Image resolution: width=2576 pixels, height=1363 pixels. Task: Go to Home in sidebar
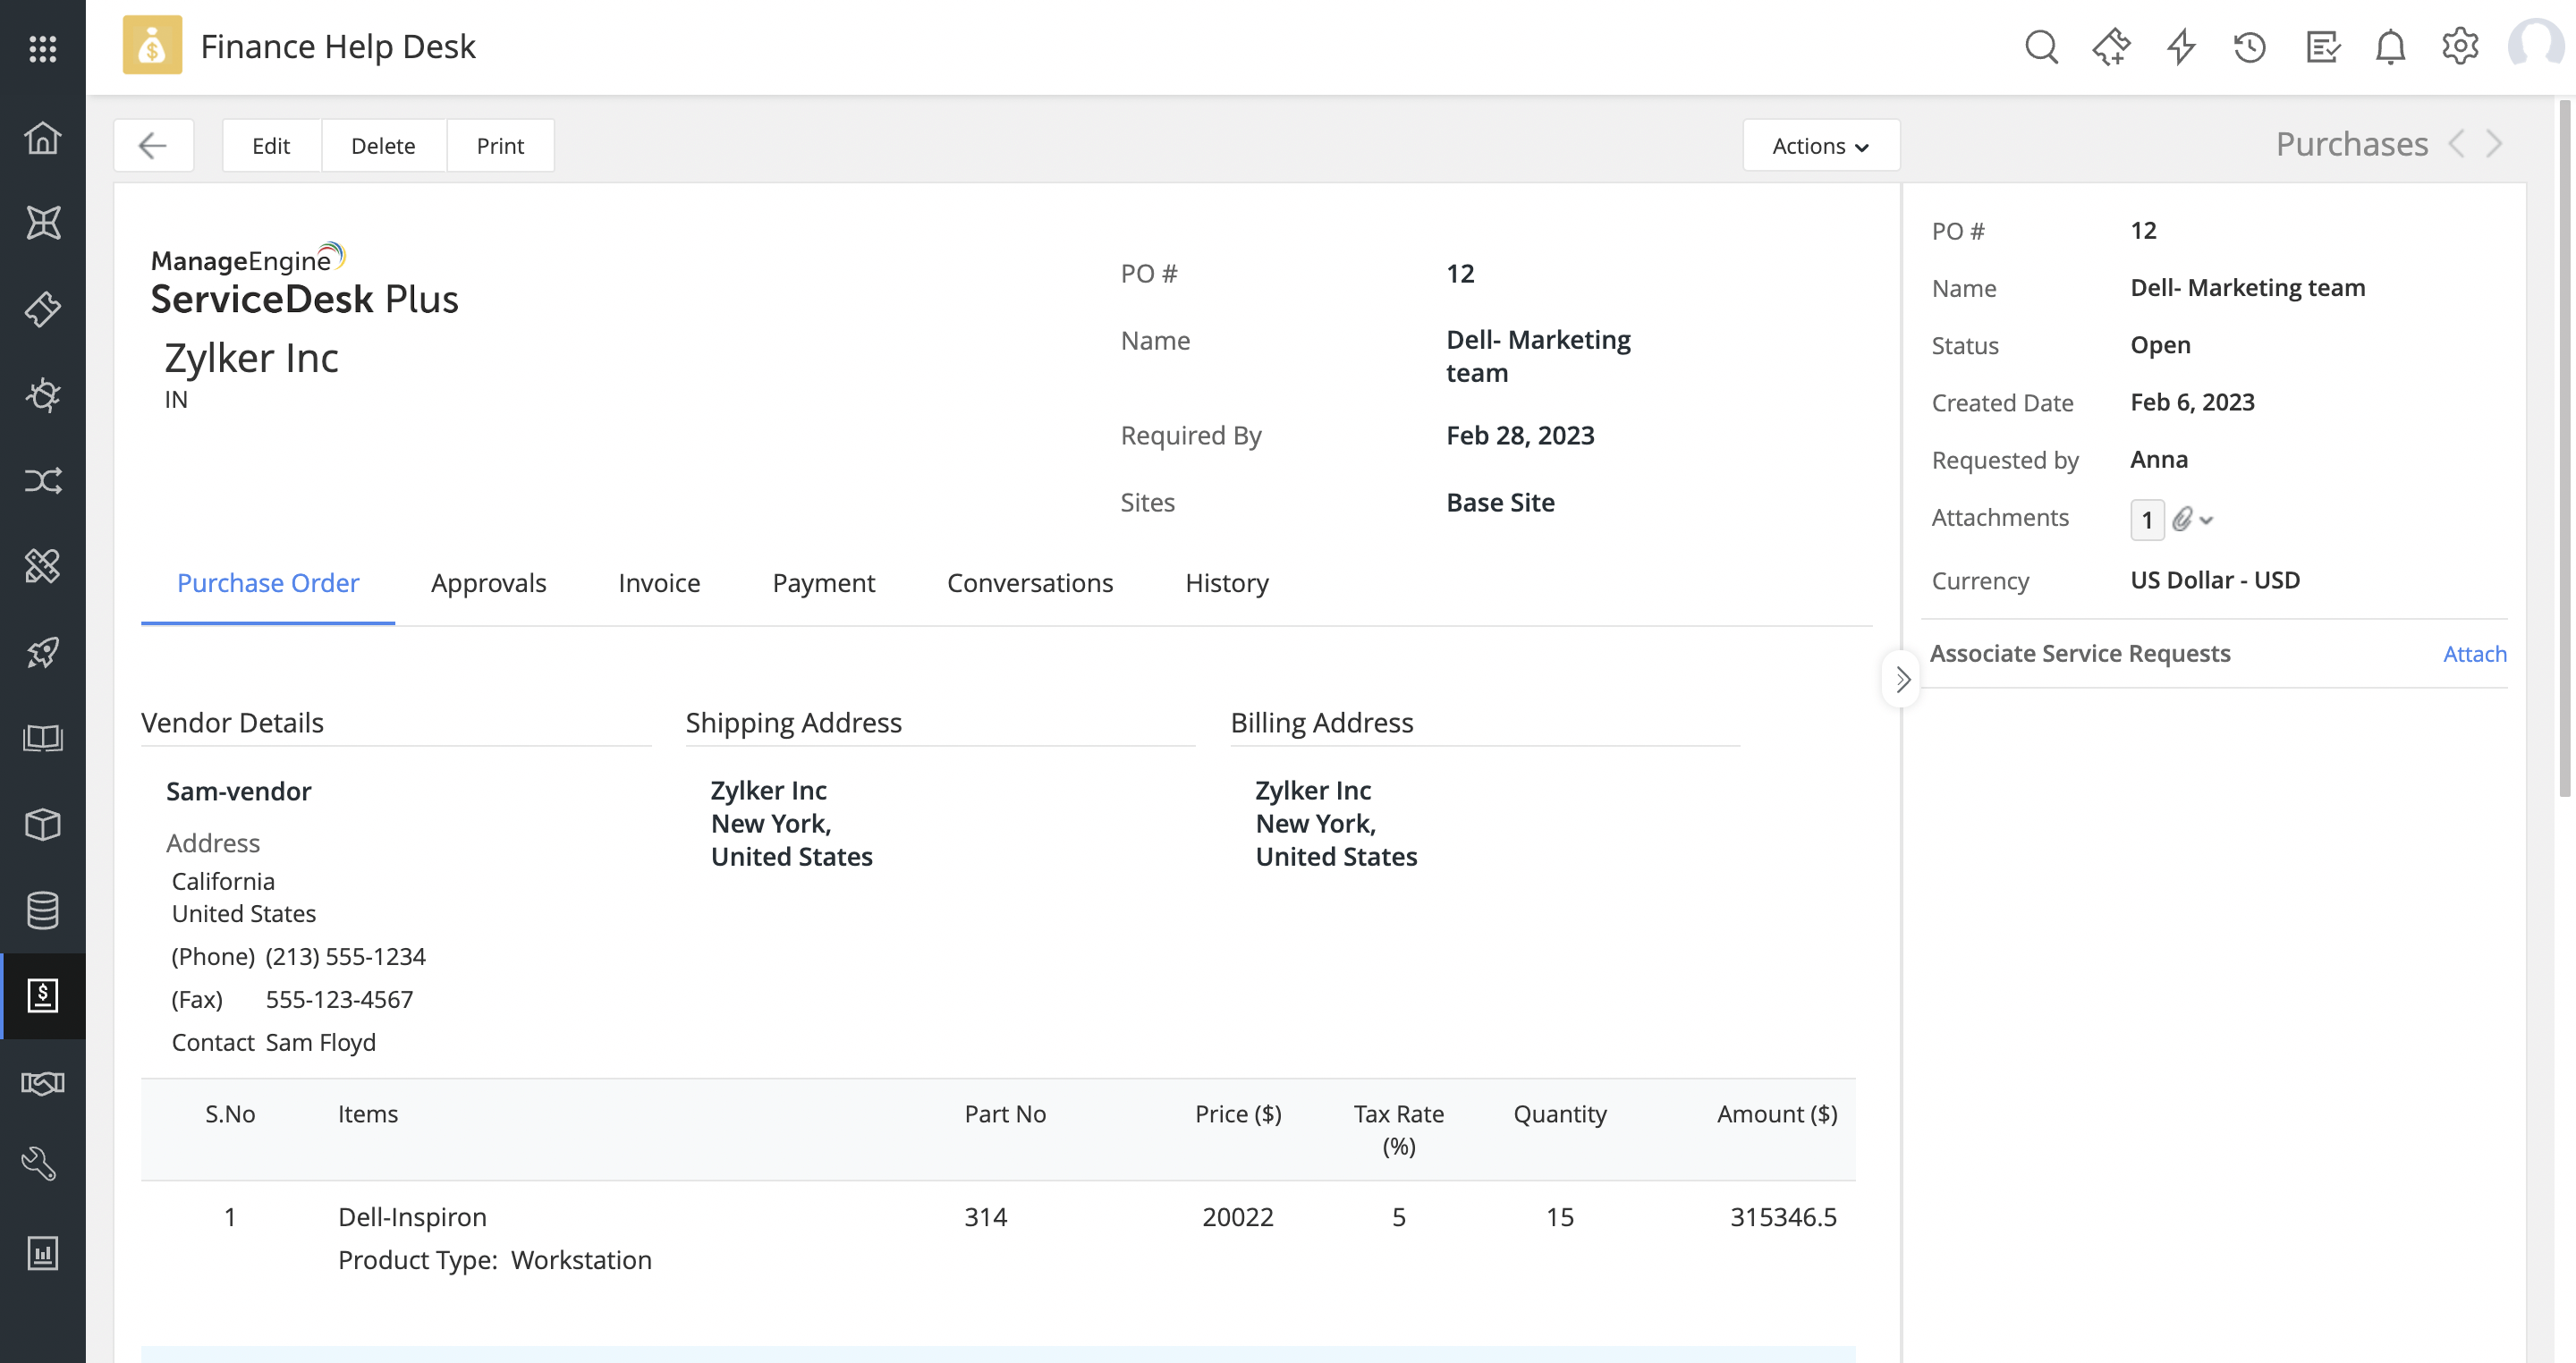coord(42,137)
